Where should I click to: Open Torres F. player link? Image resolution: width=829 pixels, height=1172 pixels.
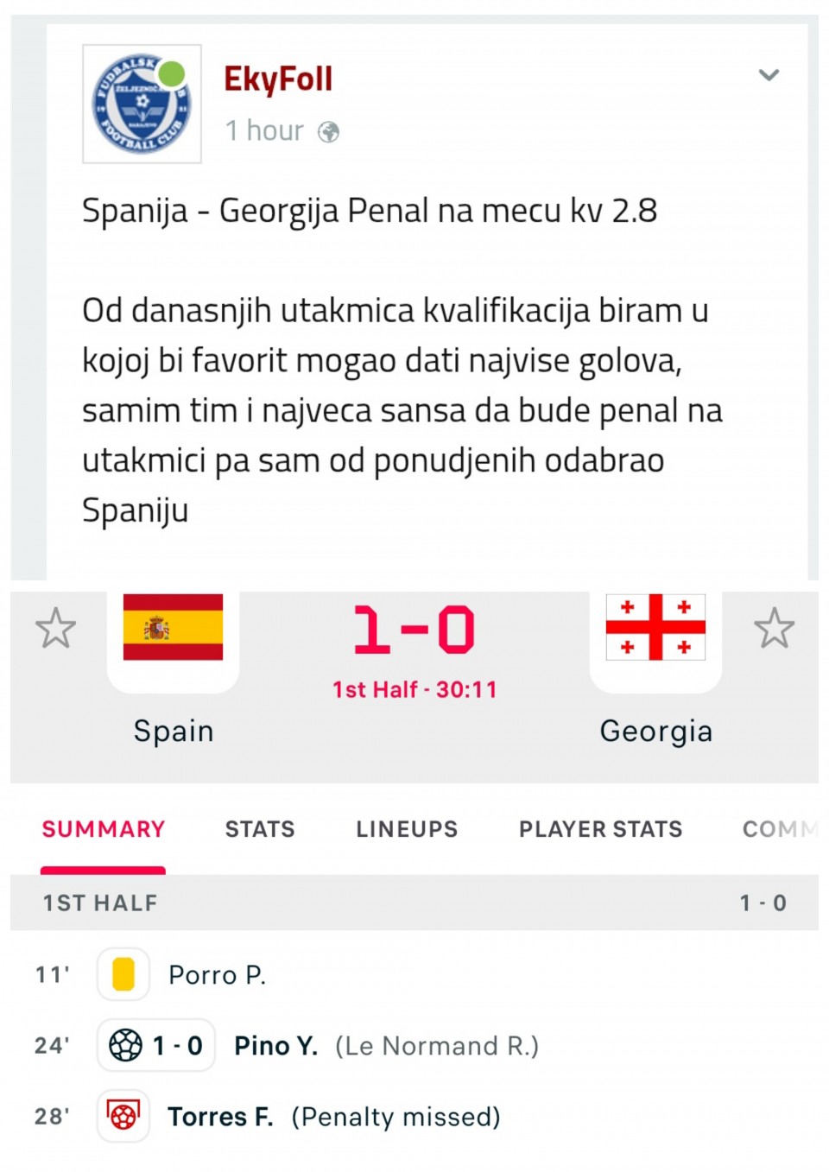click(220, 1117)
